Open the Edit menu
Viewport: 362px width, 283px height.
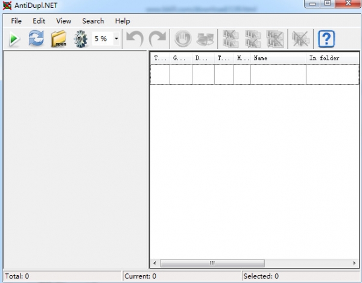click(39, 21)
